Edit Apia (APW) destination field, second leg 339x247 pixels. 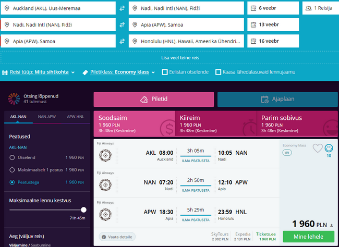click(186, 24)
